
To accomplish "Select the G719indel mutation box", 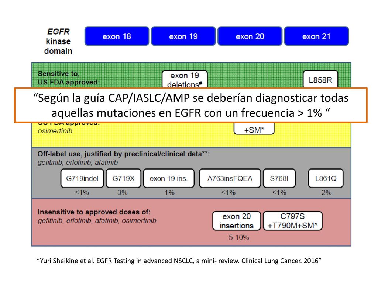I will click(x=82, y=178).
